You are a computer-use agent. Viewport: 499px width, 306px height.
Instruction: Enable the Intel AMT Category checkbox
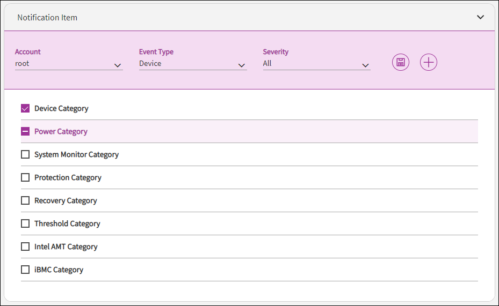25,247
